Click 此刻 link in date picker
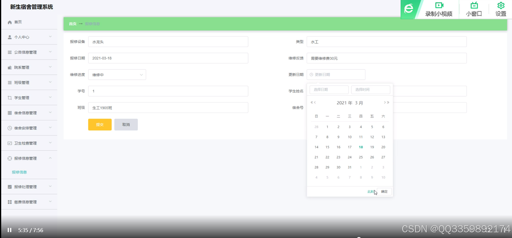The width and height of the screenshot is (512, 238). click(x=371, y=192)
